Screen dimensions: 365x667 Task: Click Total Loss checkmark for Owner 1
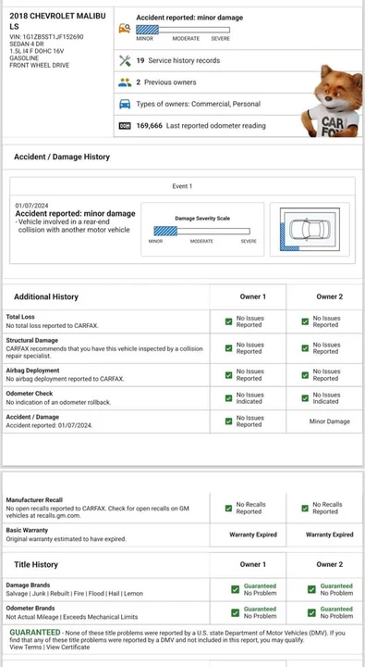tap(229, 321)
